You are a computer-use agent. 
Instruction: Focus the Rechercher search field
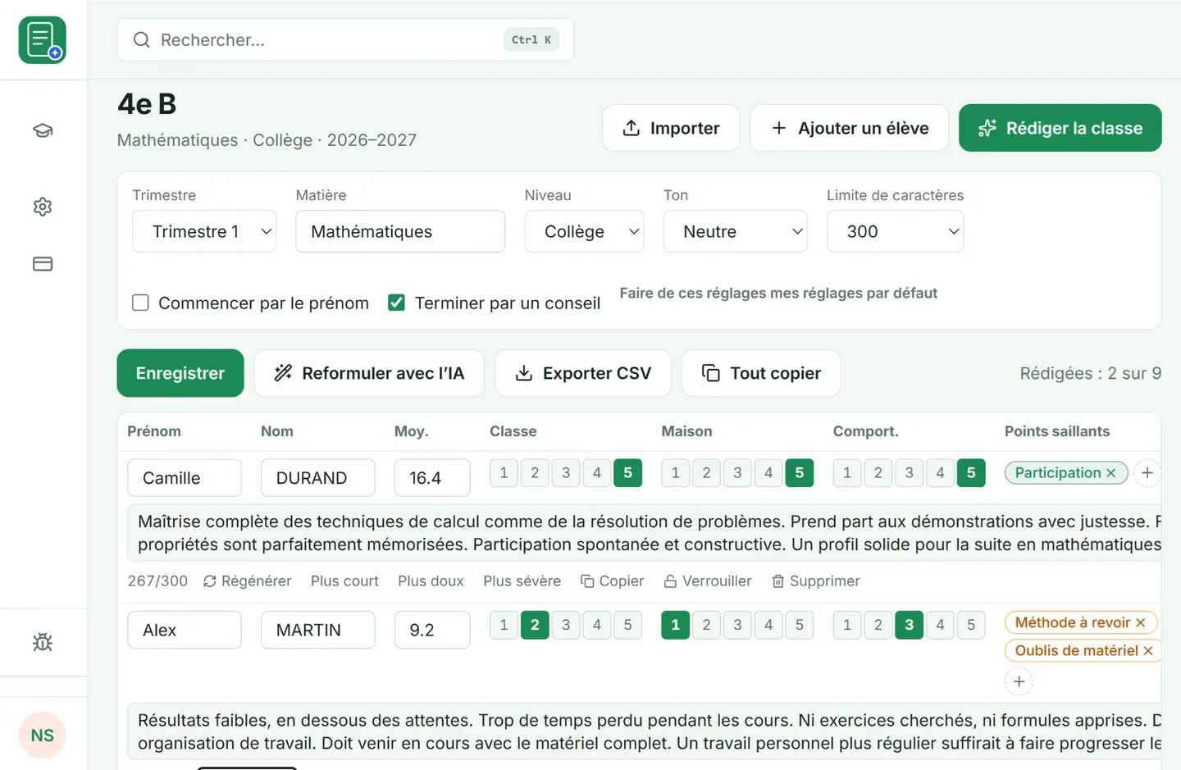click(x=345, y=40)
